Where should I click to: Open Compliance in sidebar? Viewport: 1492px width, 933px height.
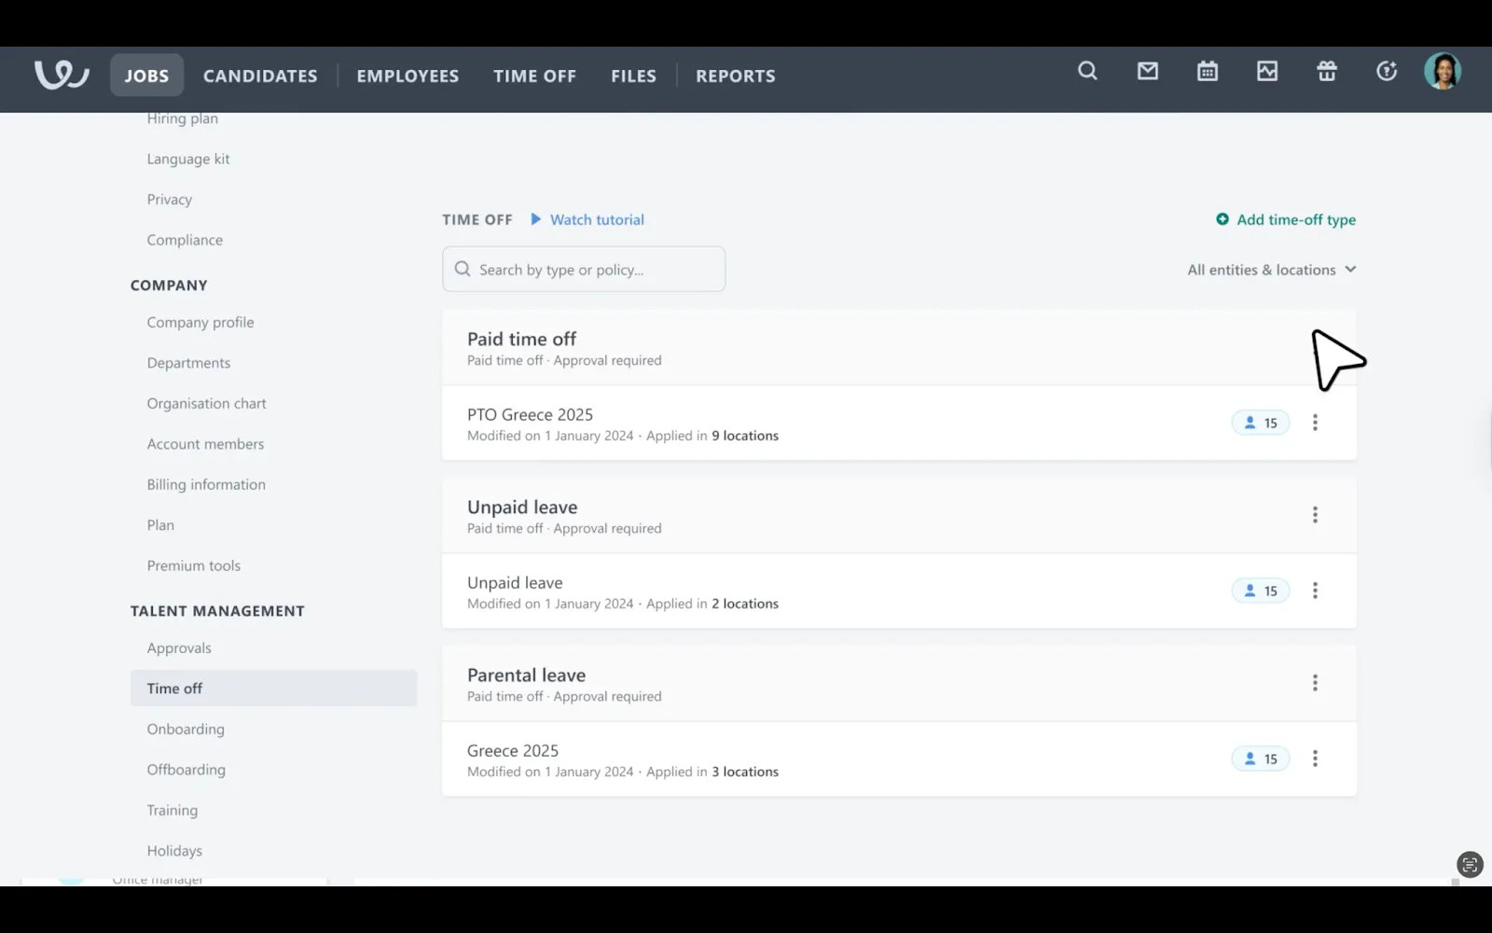click(185, 240)
